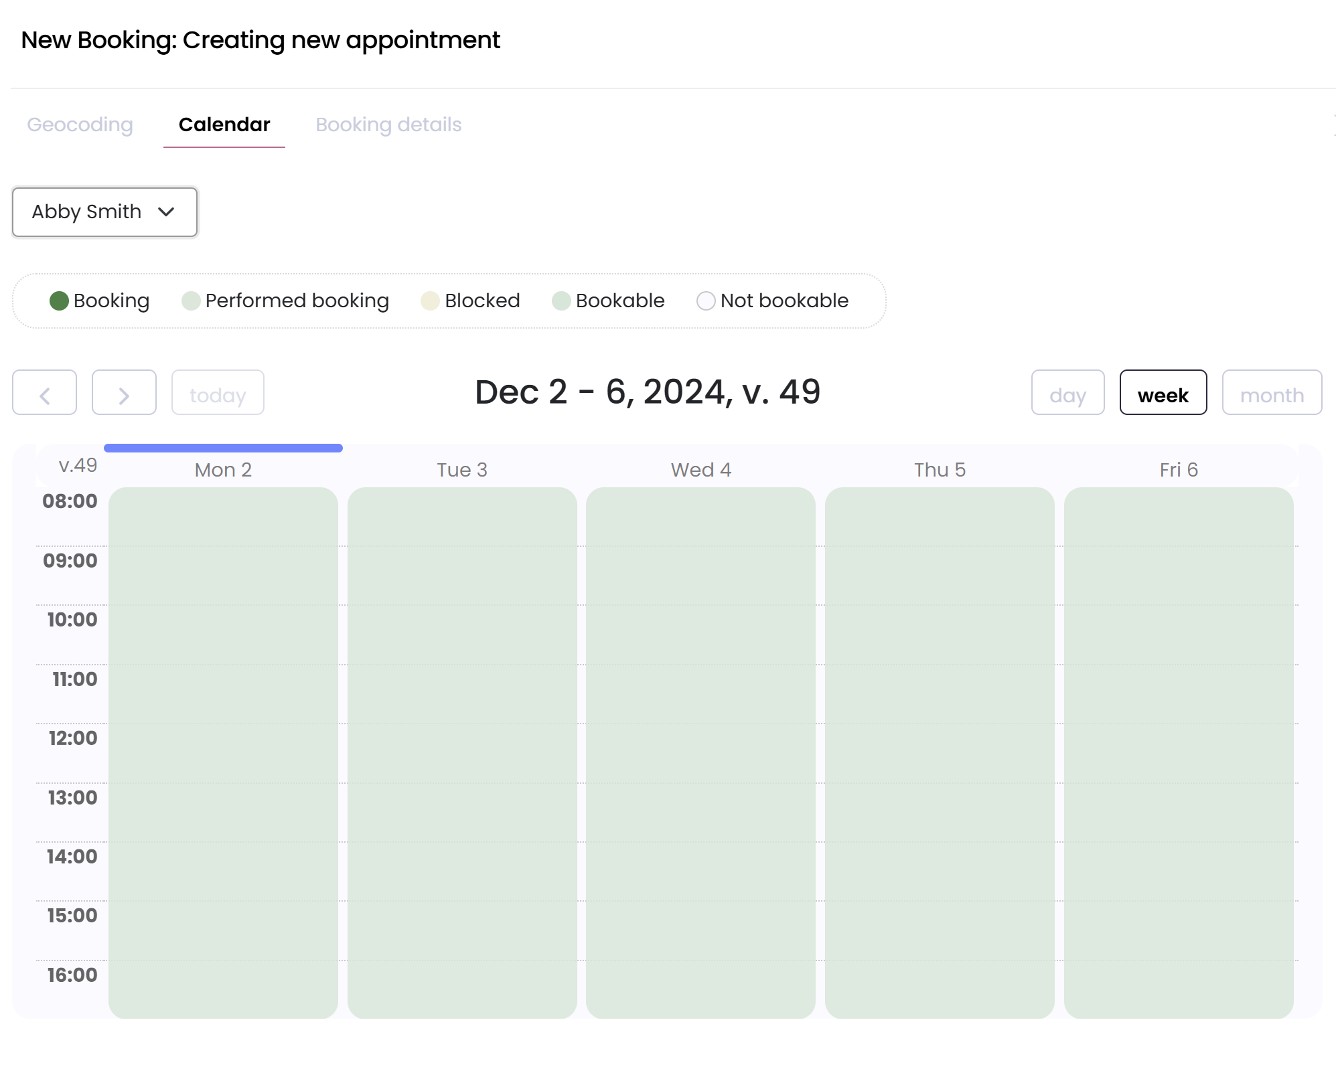This screenshot has height=1089, width=1336.
Task: Switch to the Booking details tab
Action: [x=388, y=125]
